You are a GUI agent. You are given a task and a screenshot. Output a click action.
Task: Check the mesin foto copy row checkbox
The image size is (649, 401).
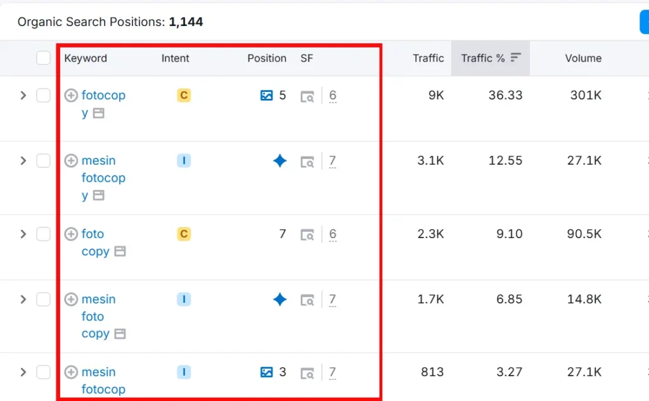pyautogui.click(x=43, y=299)
